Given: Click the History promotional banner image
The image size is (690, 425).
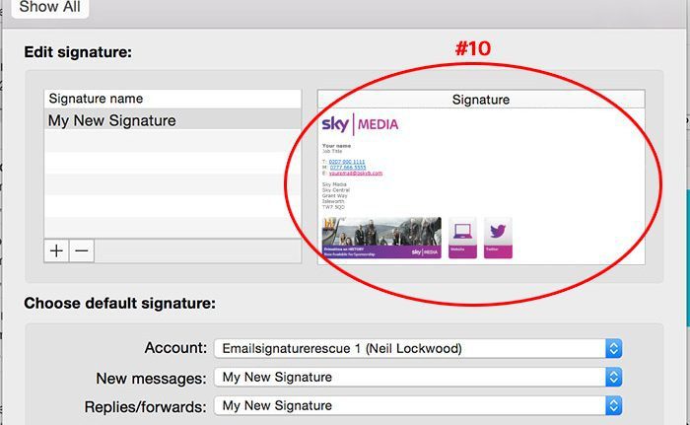Looking at the screenshot, I should click(x=381, y=238).
